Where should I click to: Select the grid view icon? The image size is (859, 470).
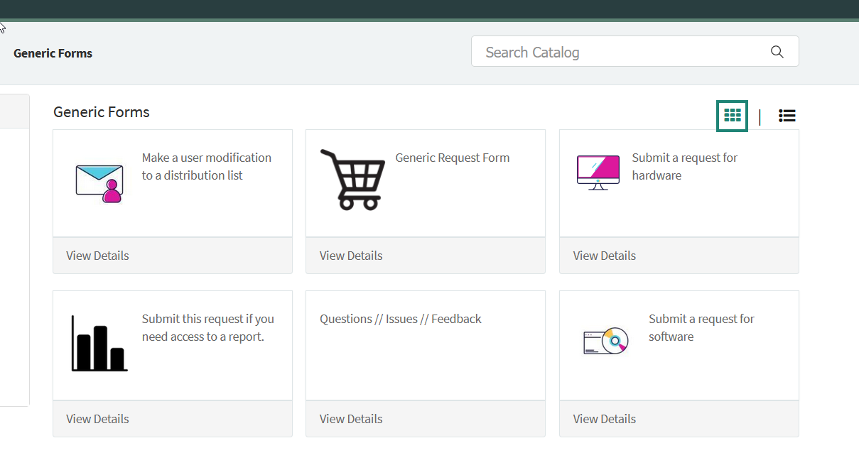pos(732,115)
